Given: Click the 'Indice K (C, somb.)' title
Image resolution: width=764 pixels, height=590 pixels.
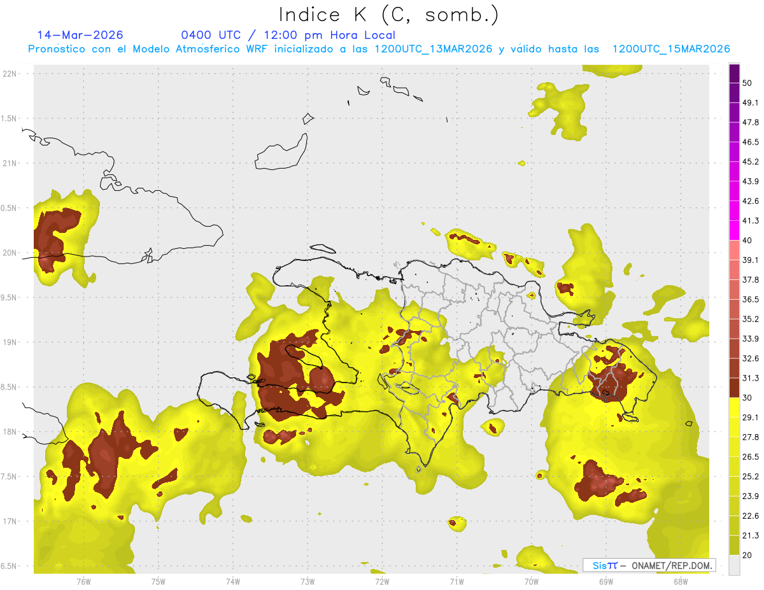Looking at the screenshot, I should (389, 15).
